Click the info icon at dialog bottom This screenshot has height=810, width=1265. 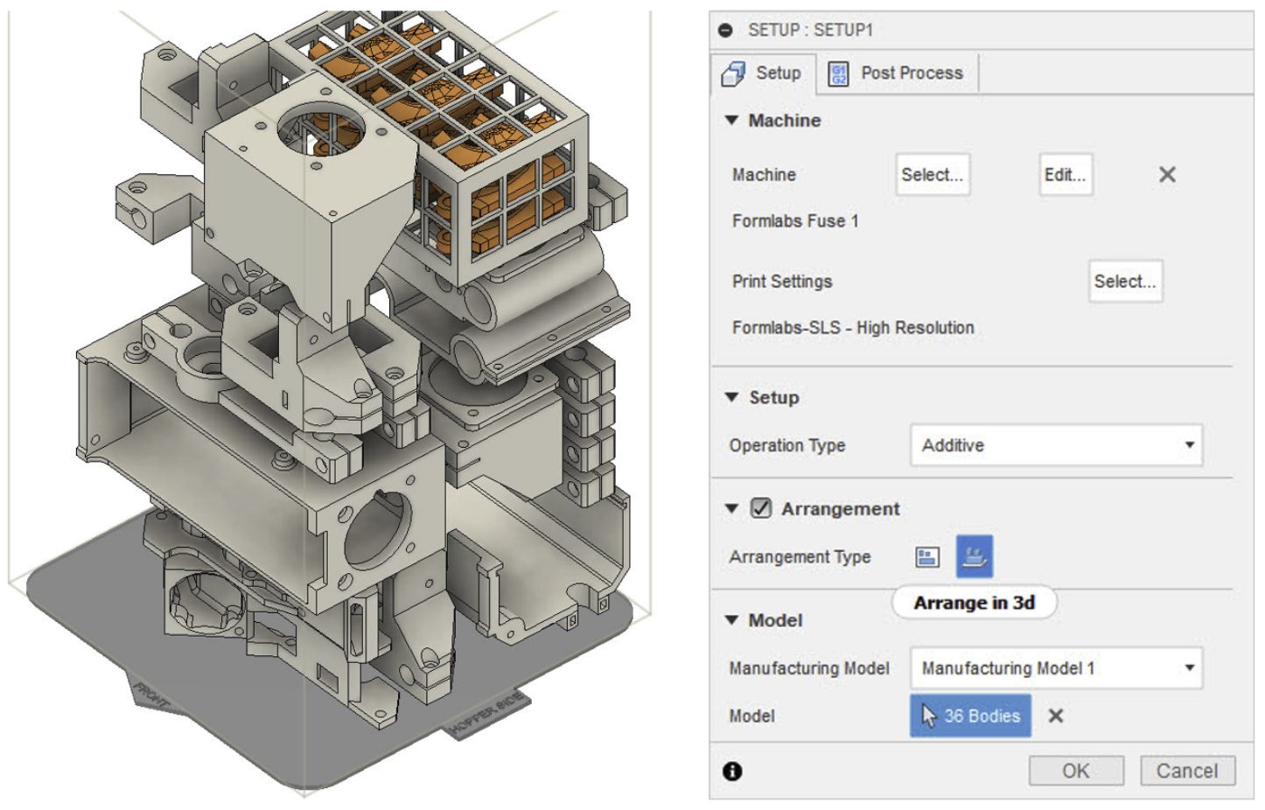coord(732,771)
